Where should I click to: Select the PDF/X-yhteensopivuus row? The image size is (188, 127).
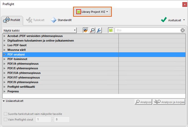click(x=94, y=82)
